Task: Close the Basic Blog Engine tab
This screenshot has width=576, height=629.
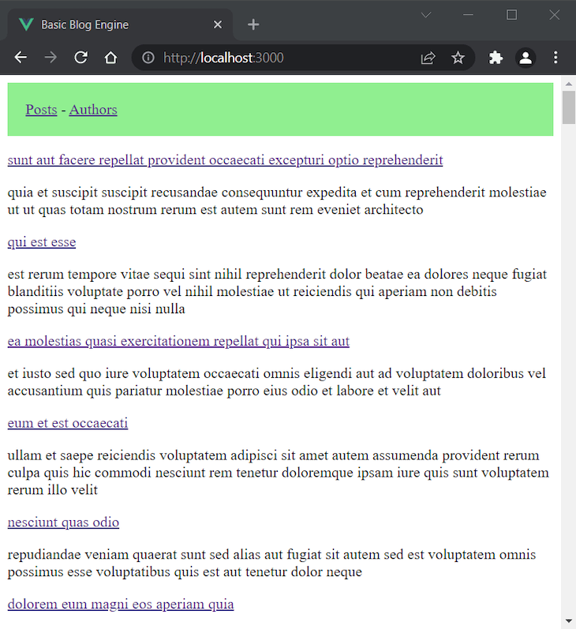Action: click(219, 24)
